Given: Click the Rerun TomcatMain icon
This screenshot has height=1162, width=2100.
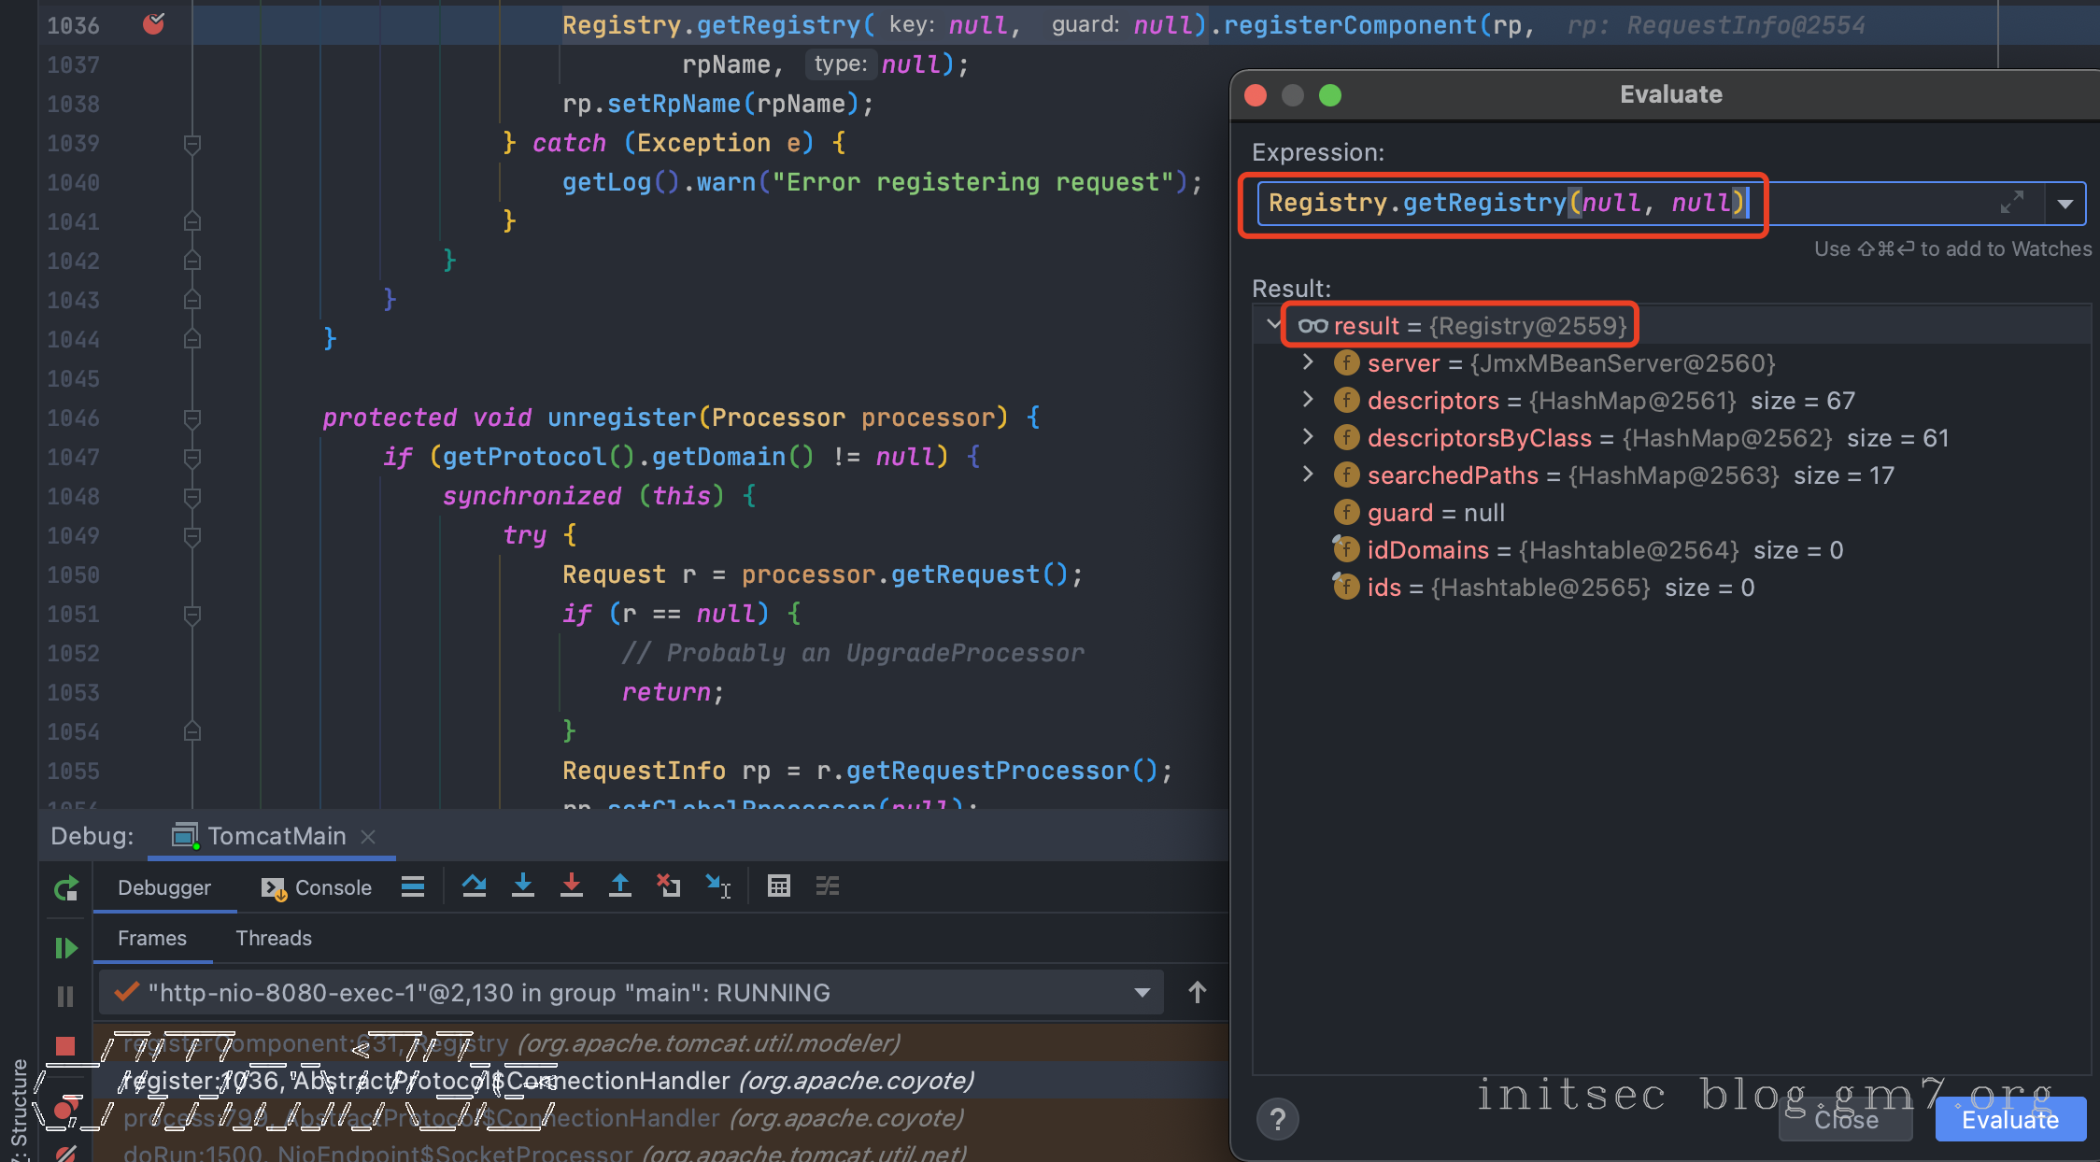Looking at the screenshot, I should pyautogui.click(x=65, y=888).
